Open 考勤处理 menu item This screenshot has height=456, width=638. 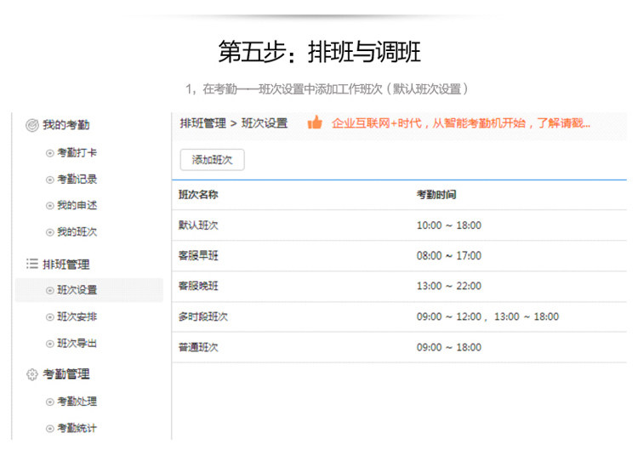click(77, 402)
